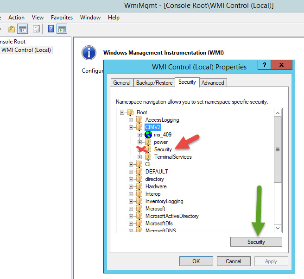Image resolution: width=304 pixels, height=279 pixels.
Task: Select the Security namespace under CIMV2
Action: pyautogui.click(x=163, y=149)
